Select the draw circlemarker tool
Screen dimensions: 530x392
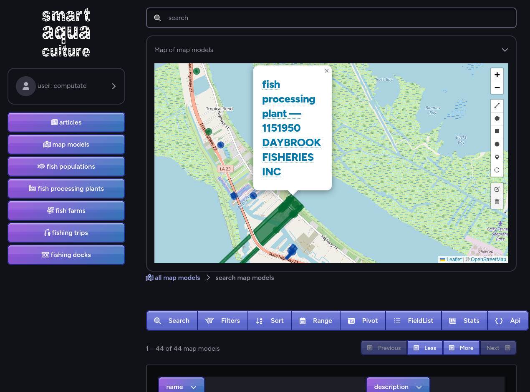pyautogui.click(x=497, y=170)
